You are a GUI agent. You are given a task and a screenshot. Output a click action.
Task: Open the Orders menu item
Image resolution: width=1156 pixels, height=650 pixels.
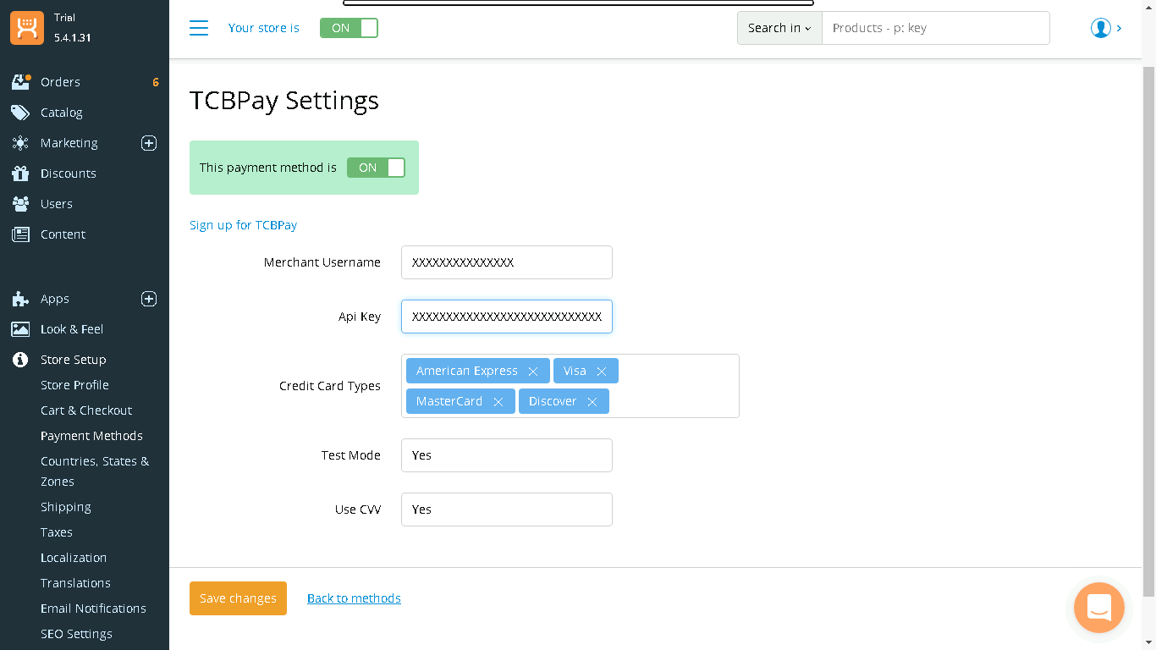point(60,82)
